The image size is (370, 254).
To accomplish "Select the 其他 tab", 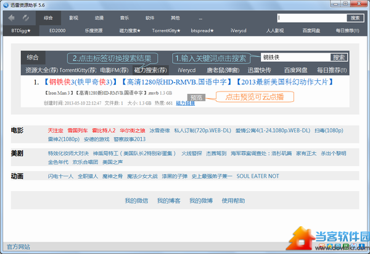I will 175,18.
